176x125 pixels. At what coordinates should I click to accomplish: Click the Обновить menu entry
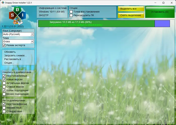tap(10, 52)
